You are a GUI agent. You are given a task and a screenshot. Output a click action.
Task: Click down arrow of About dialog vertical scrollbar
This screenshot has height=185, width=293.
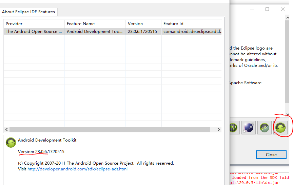coord(287,114)
